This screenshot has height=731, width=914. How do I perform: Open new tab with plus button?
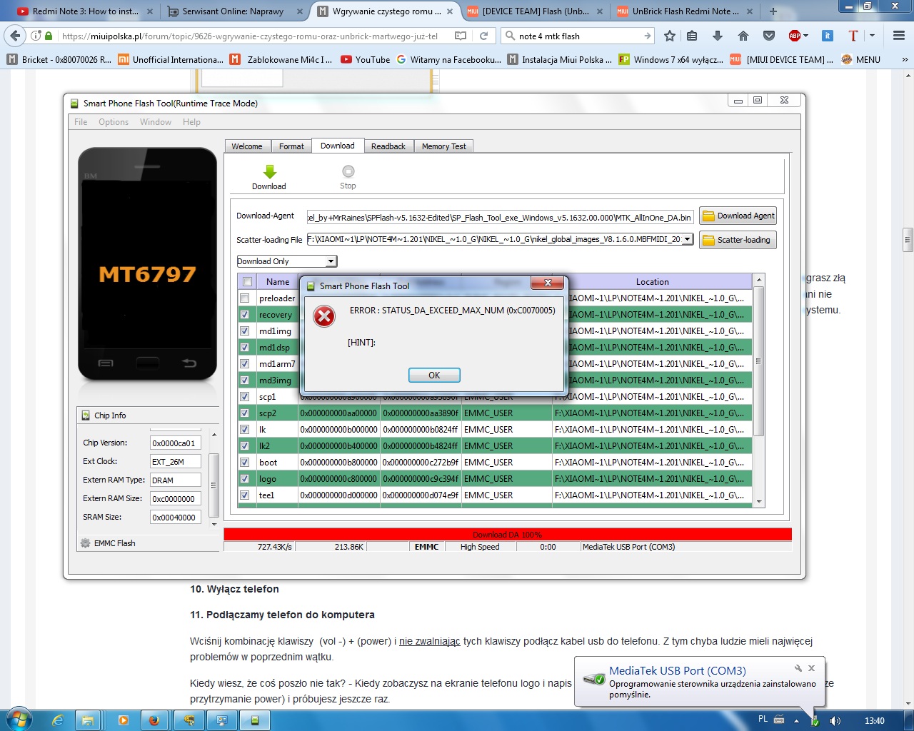coord(773,11)
